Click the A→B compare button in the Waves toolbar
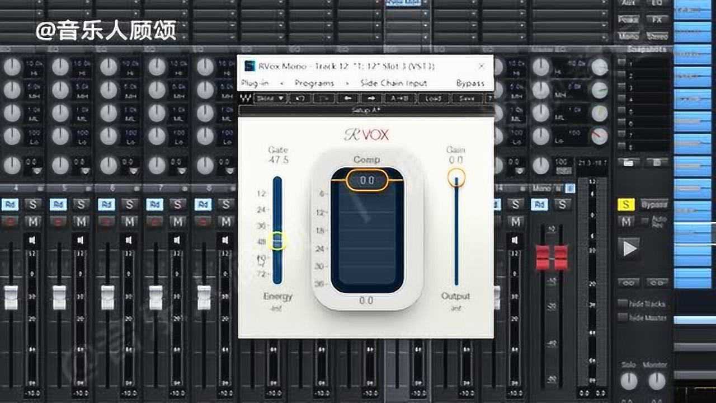This screenshot has width=716, height=403. click(398, 99)
